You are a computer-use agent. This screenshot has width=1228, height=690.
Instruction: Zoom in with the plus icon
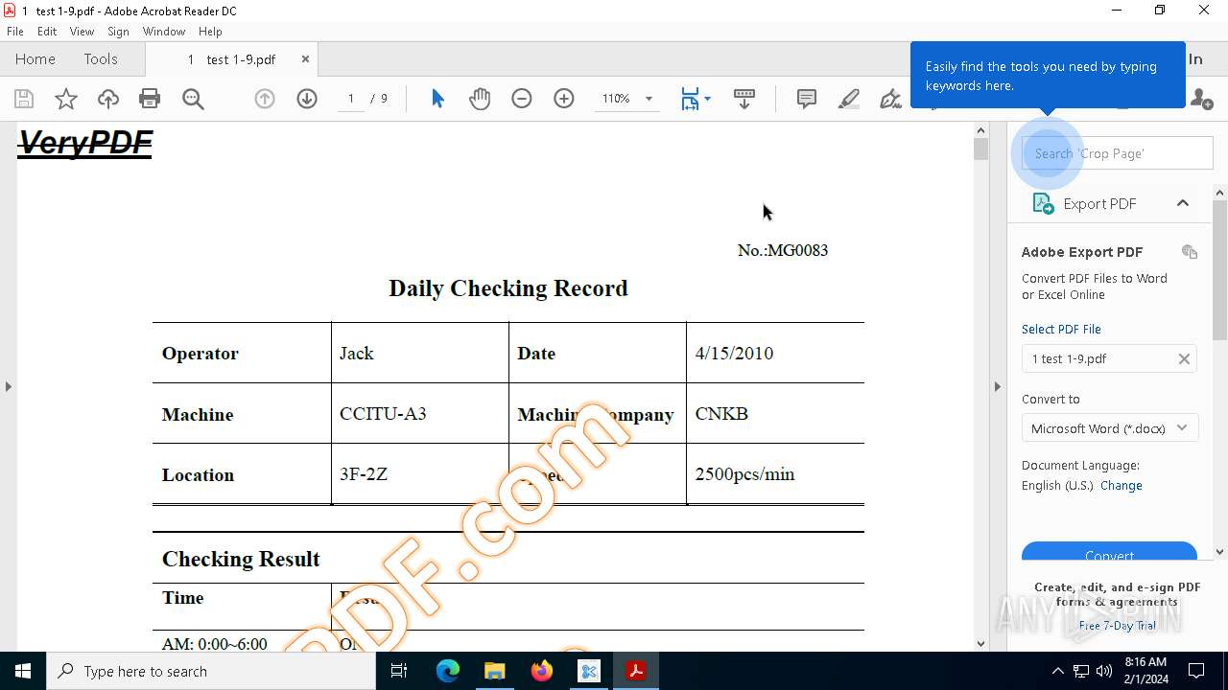(x=564, y=99)
